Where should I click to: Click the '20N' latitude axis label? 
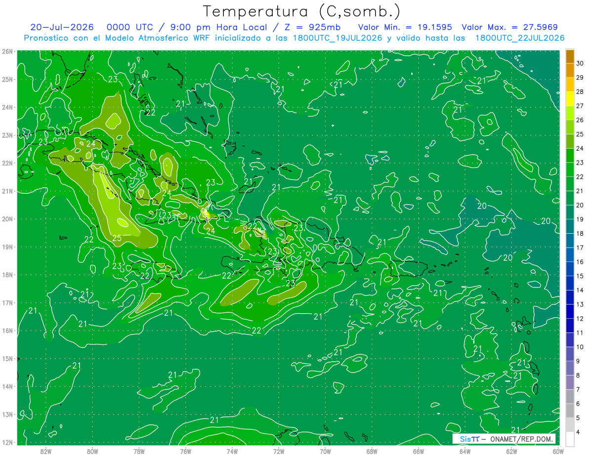pyautogui.click(x=7, y=219)
